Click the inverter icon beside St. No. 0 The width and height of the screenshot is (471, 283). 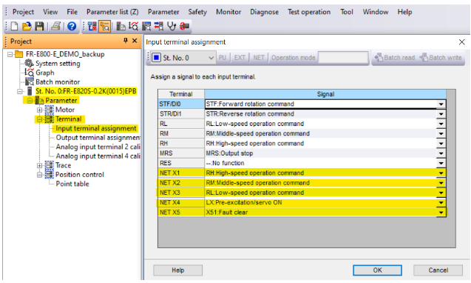click(30, 91)
